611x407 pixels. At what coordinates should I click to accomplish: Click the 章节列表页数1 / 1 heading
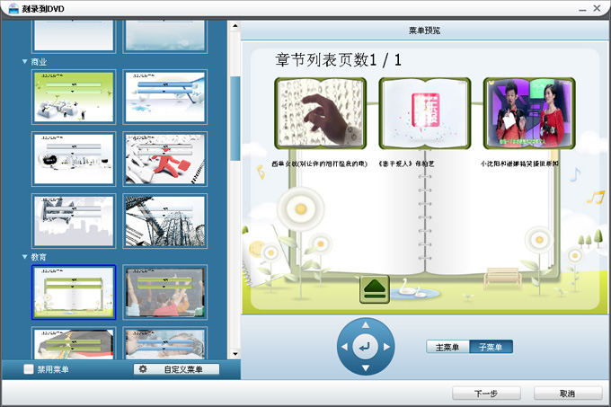338,60
